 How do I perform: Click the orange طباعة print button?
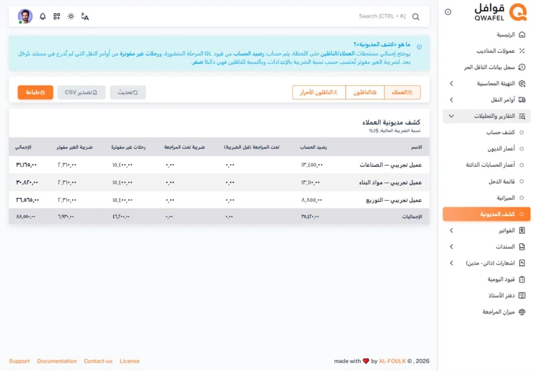pyautogui.click(x=36, y=92)
